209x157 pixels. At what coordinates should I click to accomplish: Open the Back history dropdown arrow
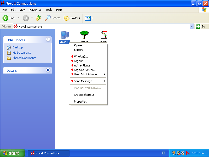[19, 18]
